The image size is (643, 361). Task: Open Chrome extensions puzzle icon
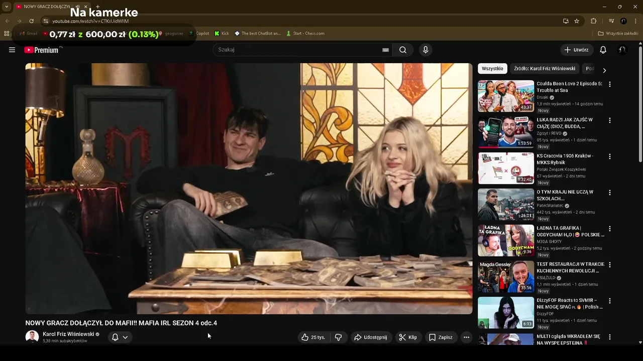(x=593, y=21)
